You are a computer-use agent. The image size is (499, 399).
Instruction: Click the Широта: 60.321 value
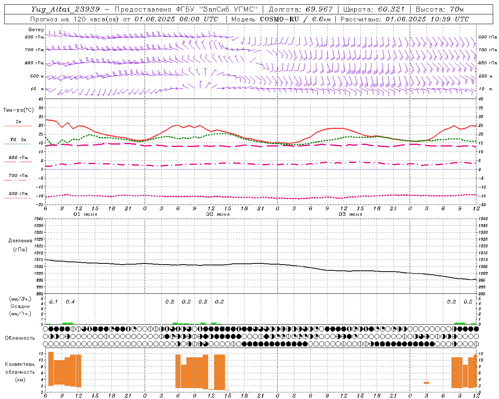point(374,9)
